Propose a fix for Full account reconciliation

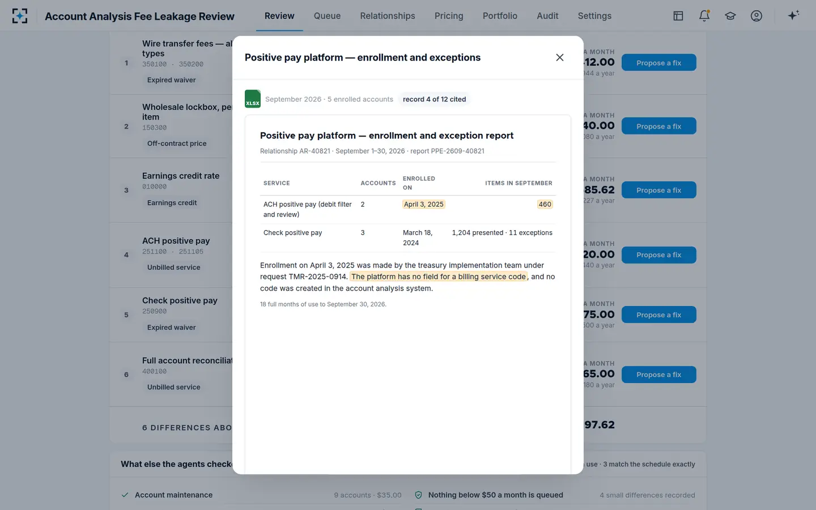[658, 375]
